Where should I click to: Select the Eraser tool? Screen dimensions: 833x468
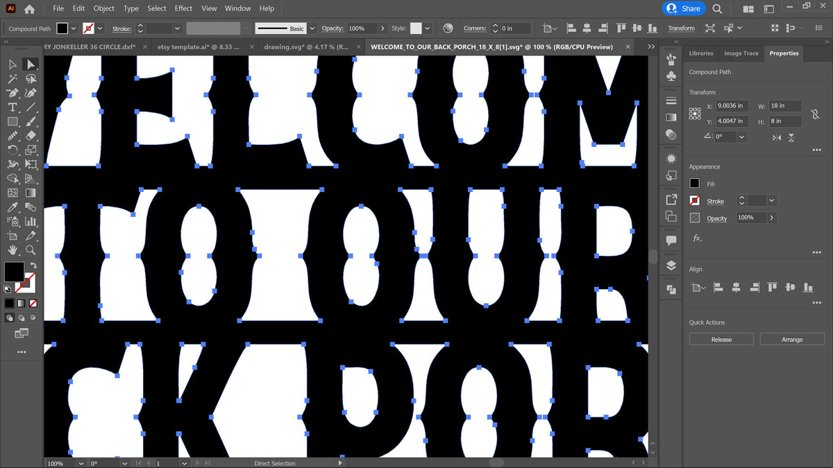coord(31,136)
